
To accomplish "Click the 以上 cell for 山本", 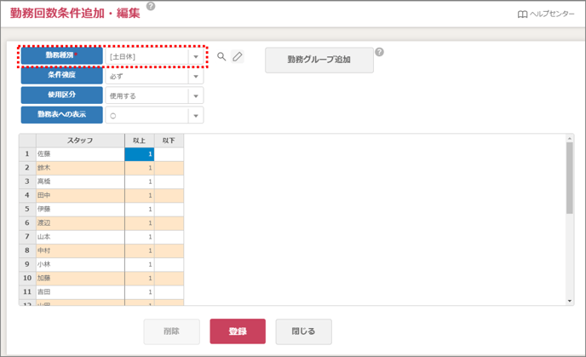I will point(140,237).
